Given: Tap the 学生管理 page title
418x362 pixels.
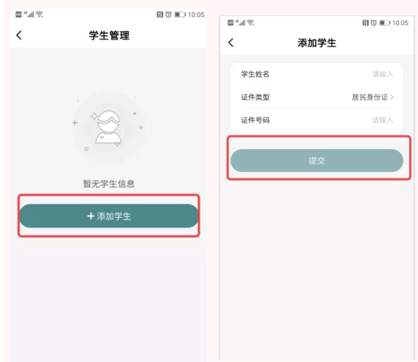Looking at the screenshot, I should [x=109, y=35].
